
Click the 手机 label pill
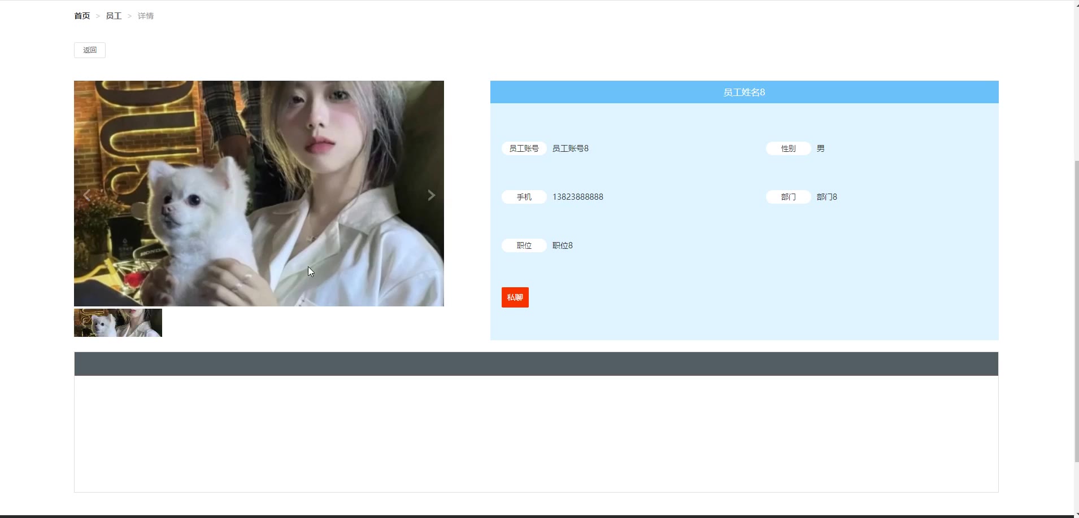[x=524, y=197]
